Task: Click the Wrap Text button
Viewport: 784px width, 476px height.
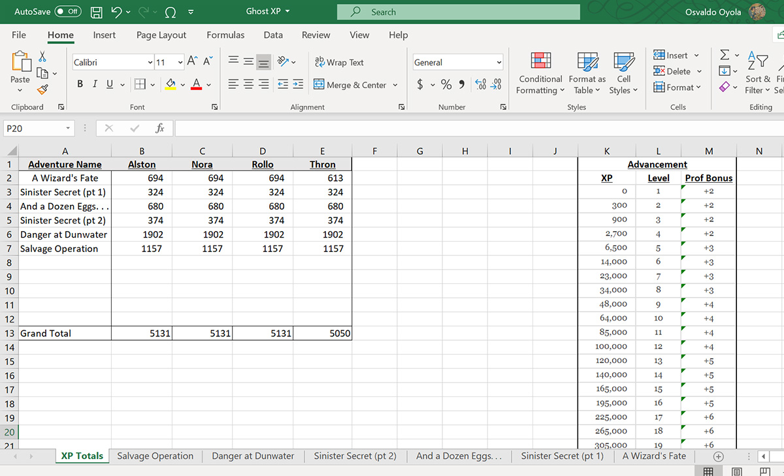Action: click(339, 63)
